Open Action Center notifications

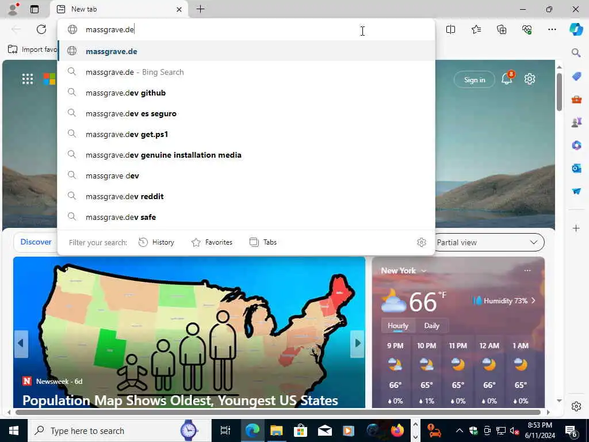[571, 432]
